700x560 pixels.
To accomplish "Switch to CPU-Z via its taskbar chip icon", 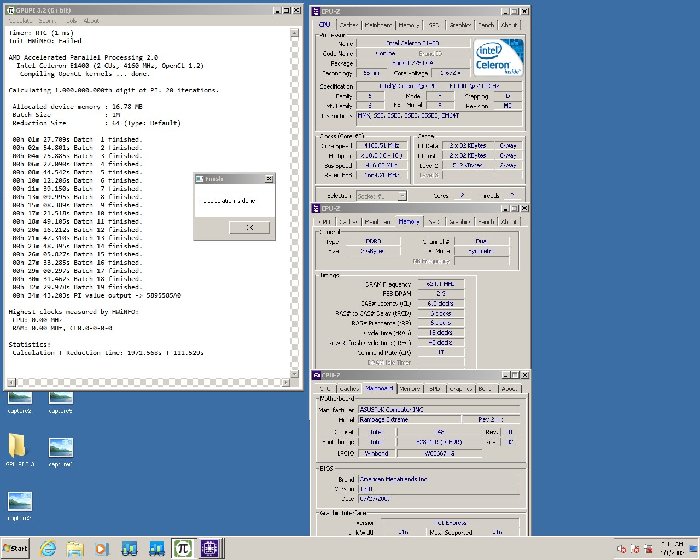I will [x=209, y=549].
